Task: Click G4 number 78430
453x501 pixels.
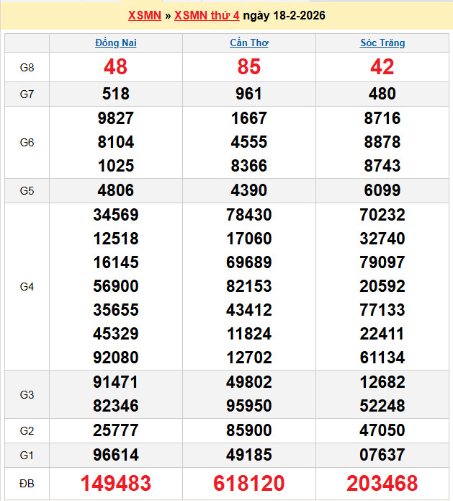Action: pyautogui.click(x=249, y=215)
